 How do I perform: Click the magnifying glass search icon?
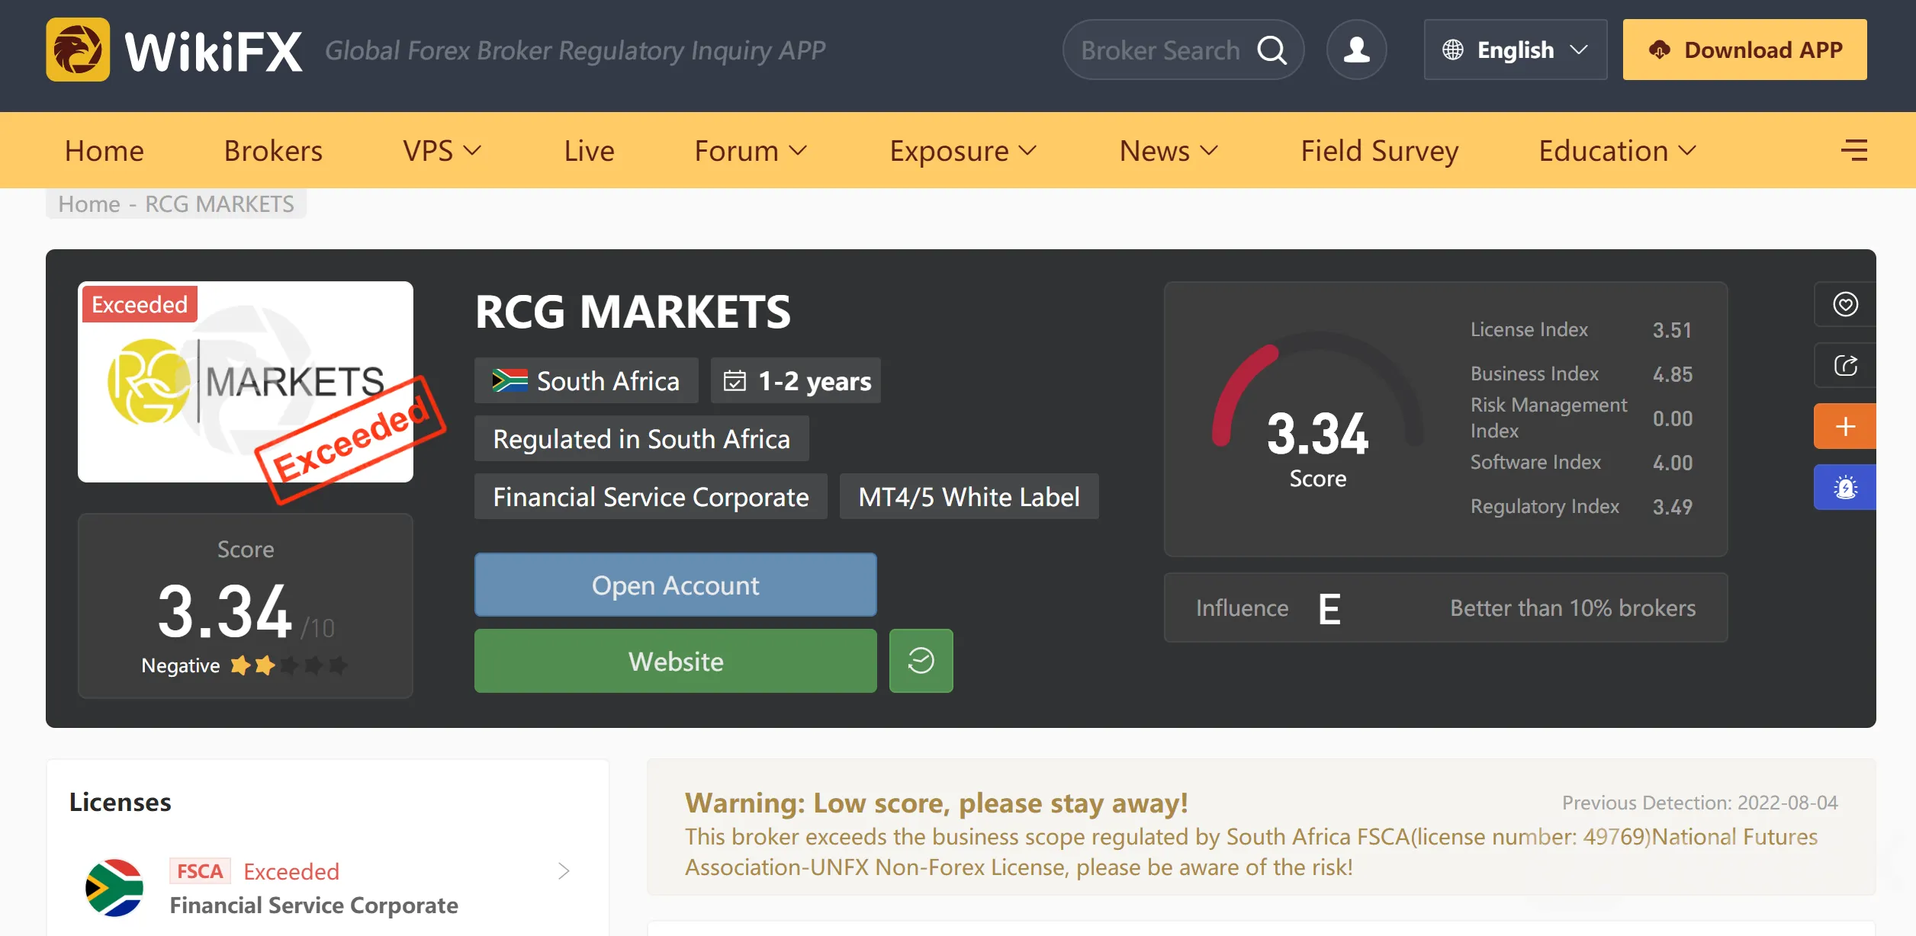click(x=1271, y=50)
